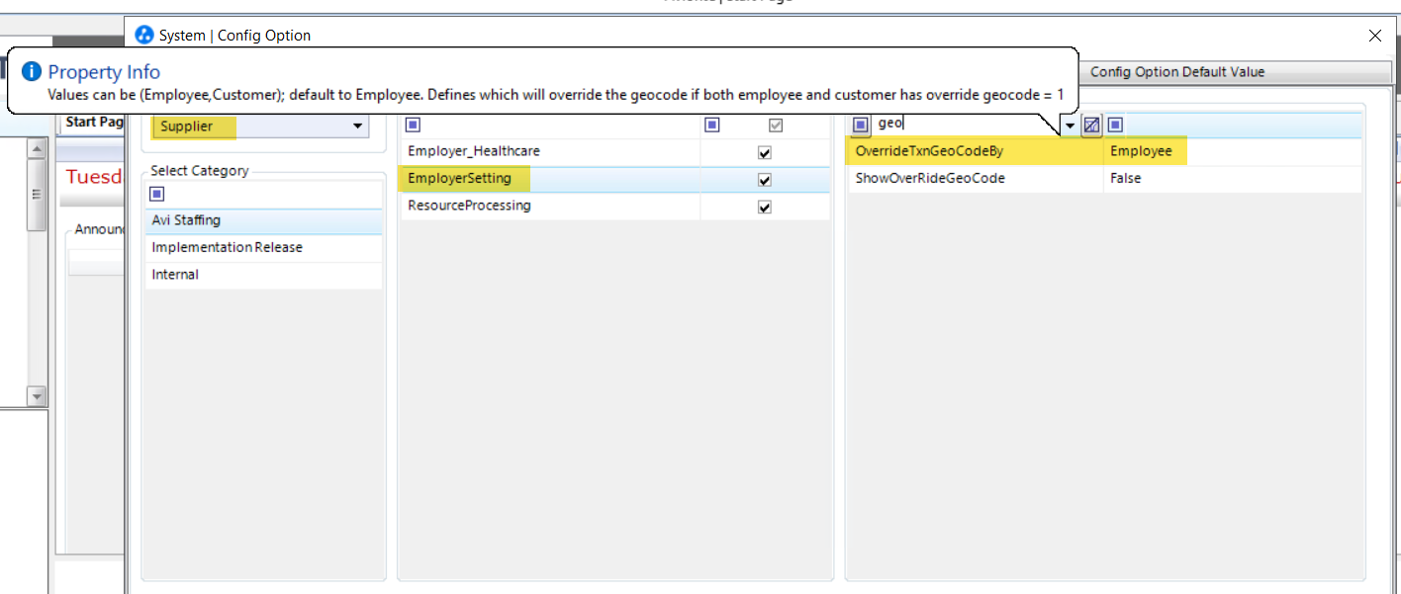Click the filter icon above the Employee value
Viewport: 1401px width, 594px height.
click(x=1115, y=125)
